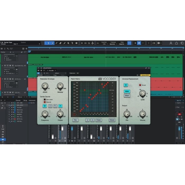Select the square carrier waveform button
Image resolution: width=185 pixels, height=185 pixels.
[60, 106]
